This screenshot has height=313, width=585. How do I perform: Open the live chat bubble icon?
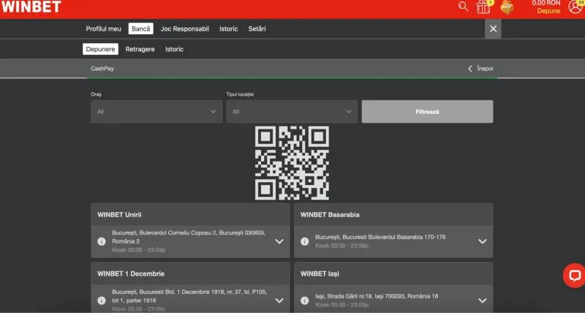[x=575, y=276]
